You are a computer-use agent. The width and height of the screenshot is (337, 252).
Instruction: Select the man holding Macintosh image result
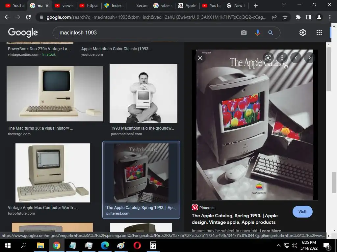(143, 94)
